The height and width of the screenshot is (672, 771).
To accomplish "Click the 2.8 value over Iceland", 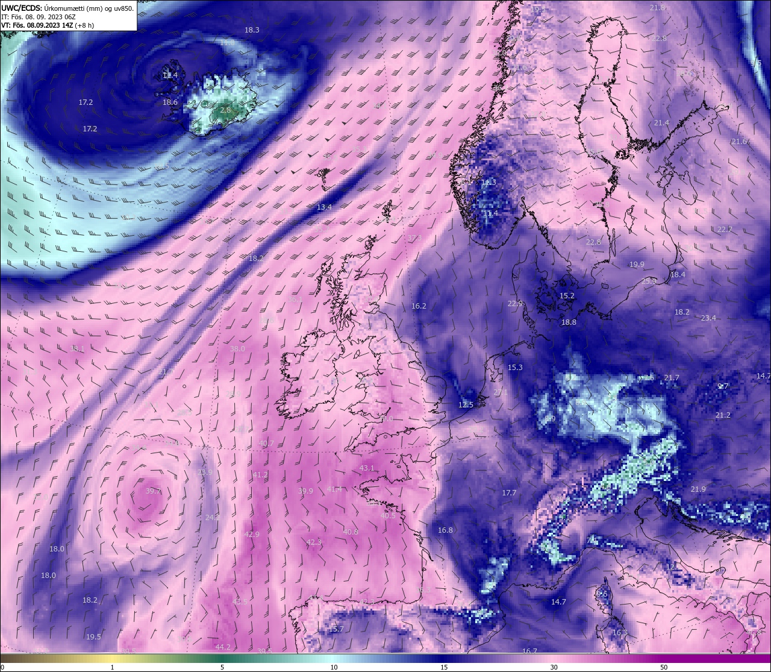I will [x=226, y=110].
